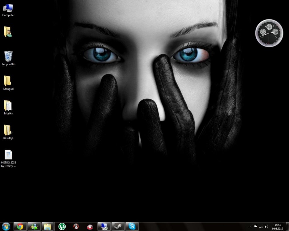Open Windows Media Center from the taskbar
Image resolution: width=289 pixels, height=231 pixels.
(x=104, y=226)
